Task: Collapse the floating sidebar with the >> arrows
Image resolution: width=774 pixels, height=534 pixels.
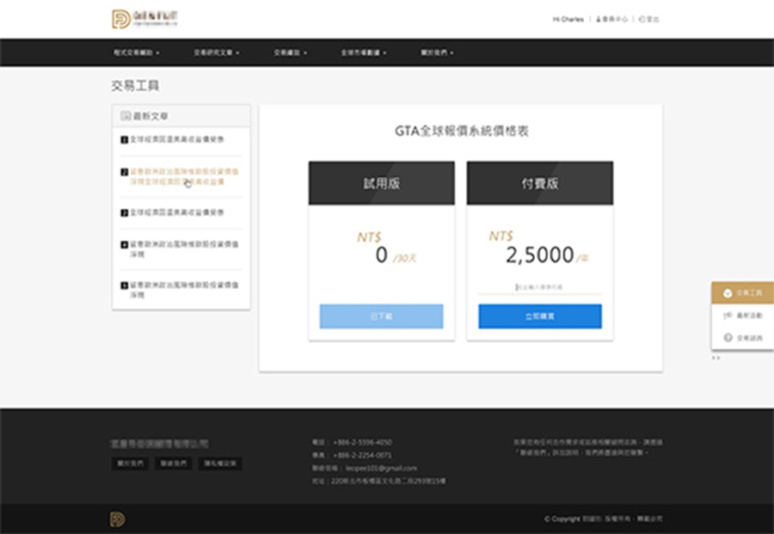Action: (x=716, y=358)
